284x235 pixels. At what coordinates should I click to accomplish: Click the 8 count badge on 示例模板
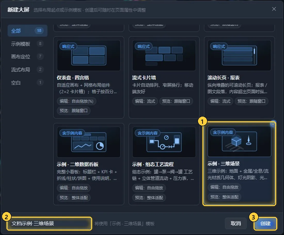[x=40, y=43]
